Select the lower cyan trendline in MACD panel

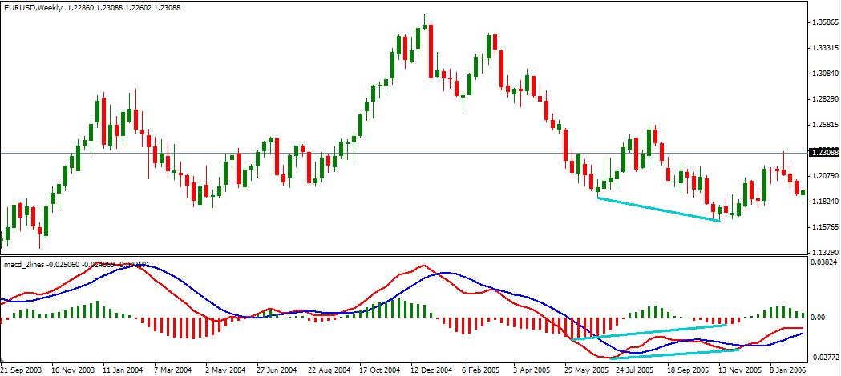(x=673, y=354)
